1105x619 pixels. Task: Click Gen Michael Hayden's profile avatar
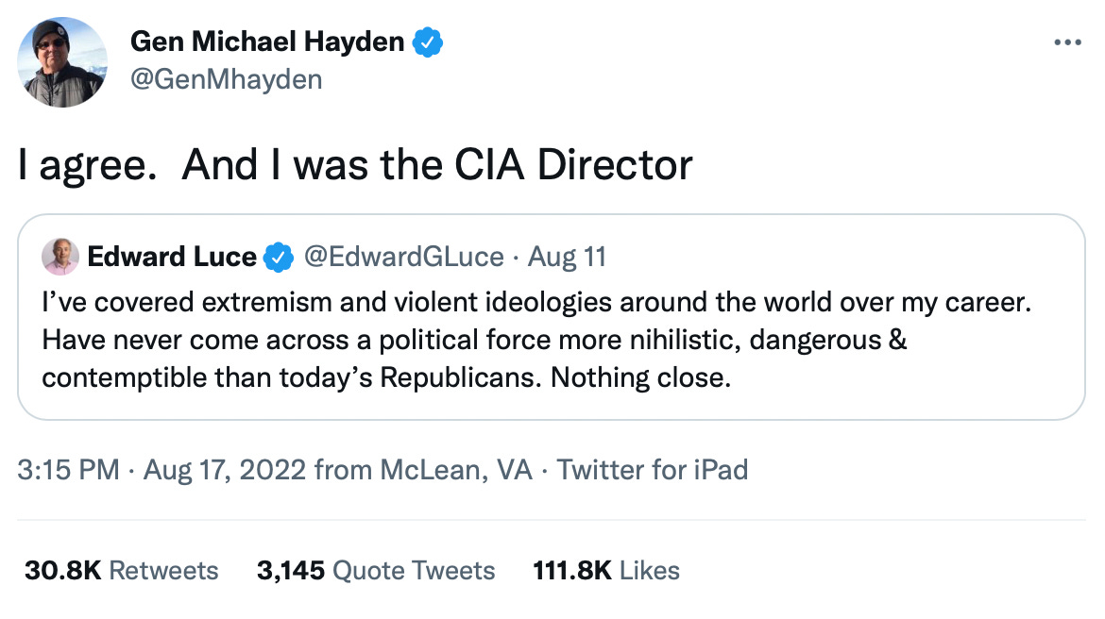coord(61,61)
